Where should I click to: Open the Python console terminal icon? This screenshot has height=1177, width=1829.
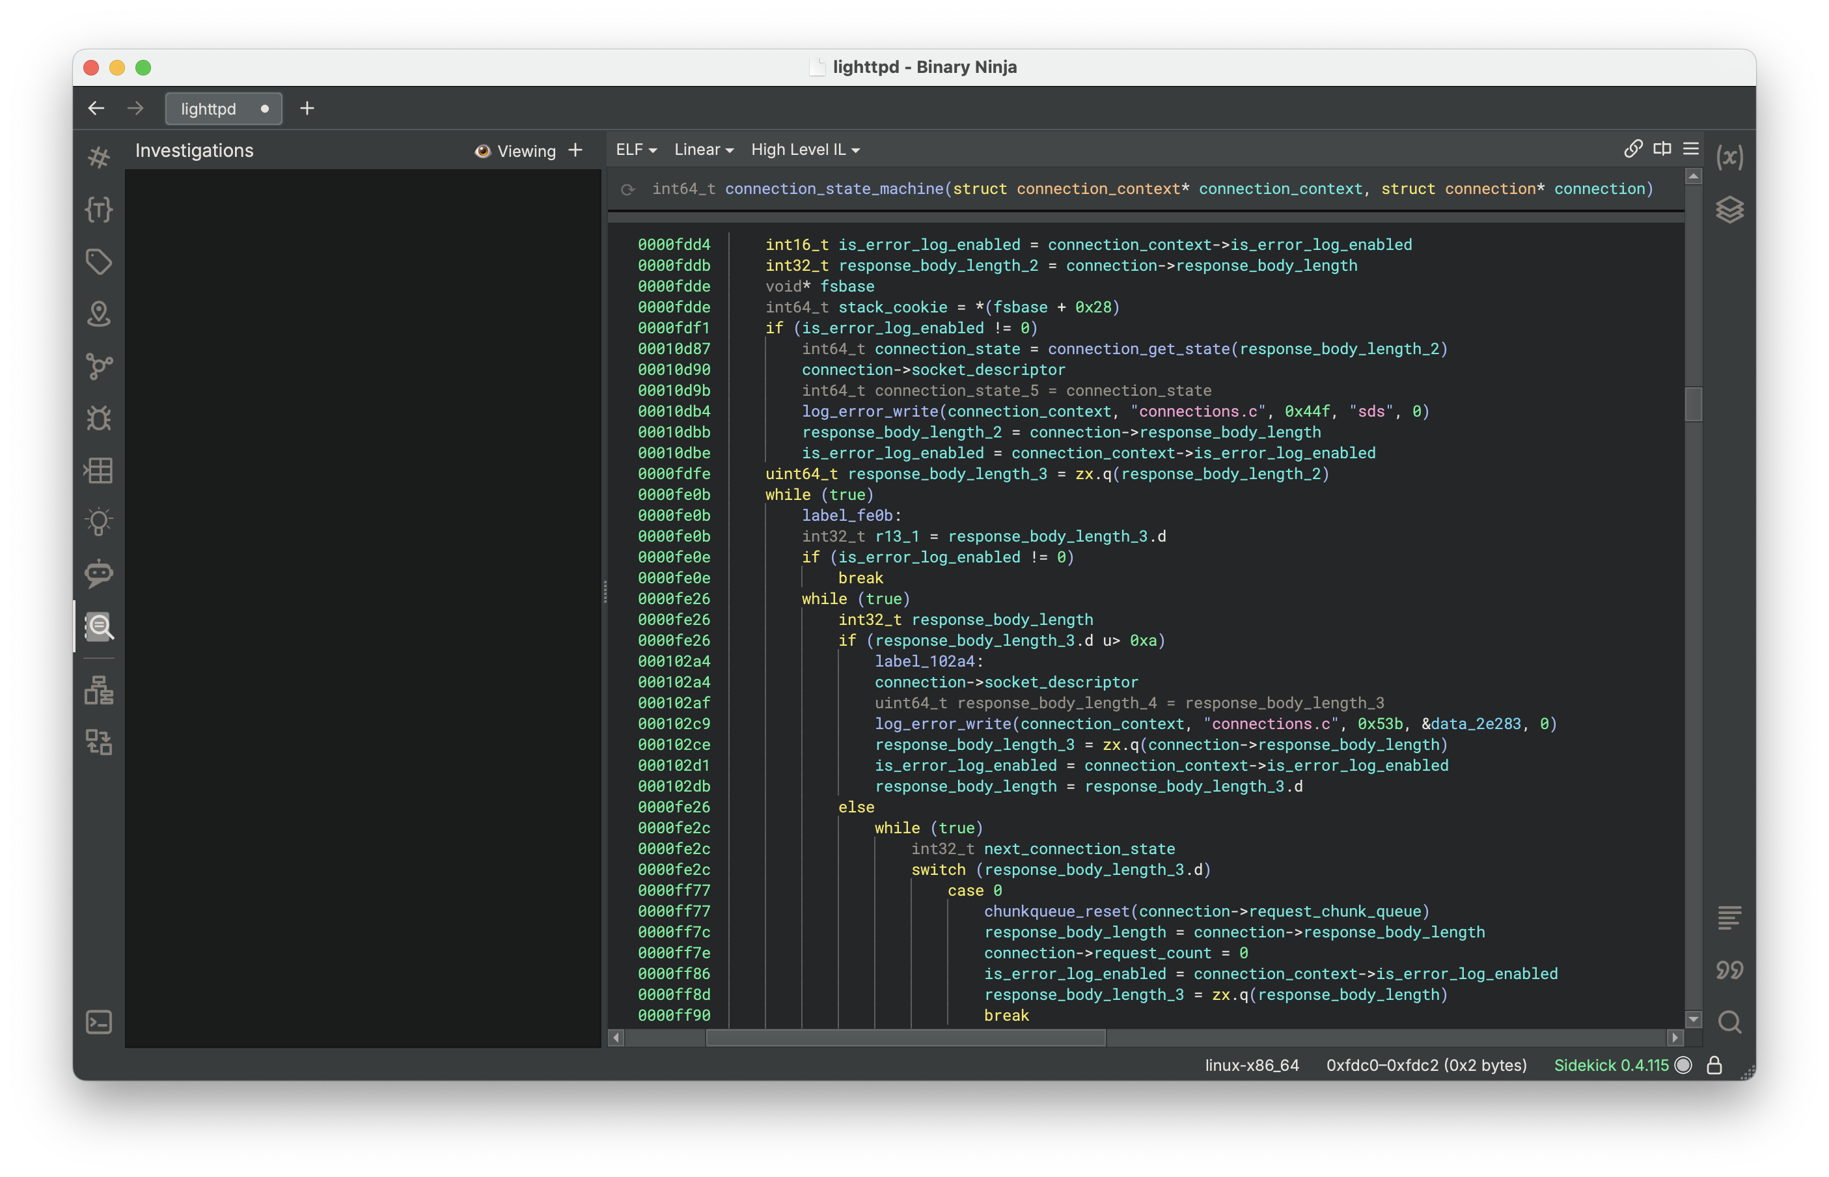[x=98, y=1023]
